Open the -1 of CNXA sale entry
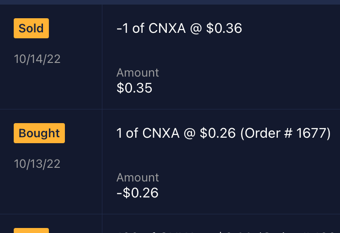 [x=179, y=28]
